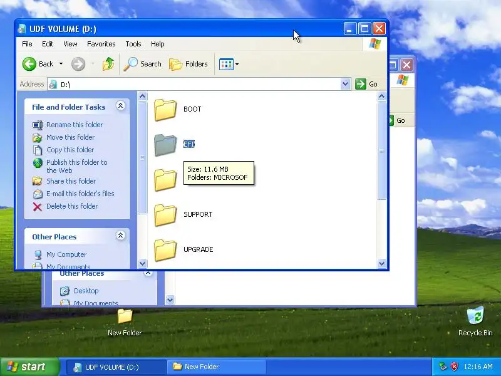Click Move this folder

click(x=71, y=137)
